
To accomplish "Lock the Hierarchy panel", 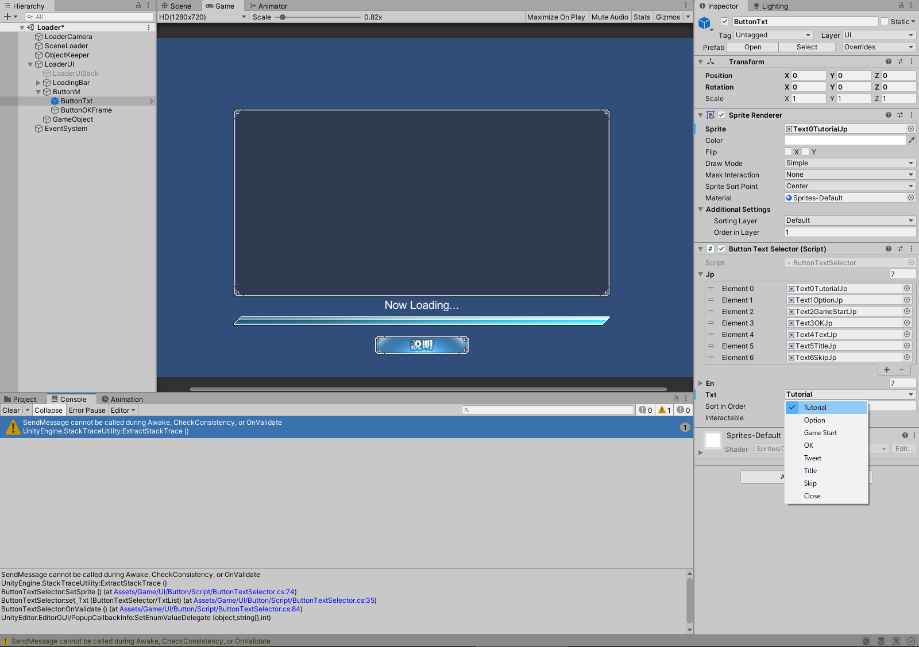I will tap(138, 5).
